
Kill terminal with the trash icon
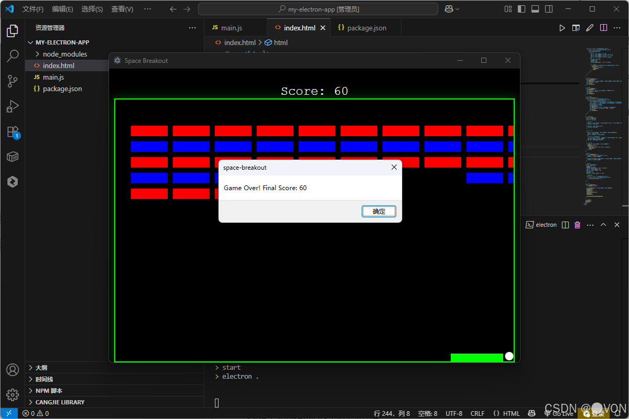pos(578,225)
